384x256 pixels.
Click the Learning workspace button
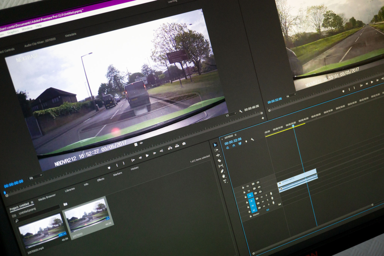[x=172, y=1]
